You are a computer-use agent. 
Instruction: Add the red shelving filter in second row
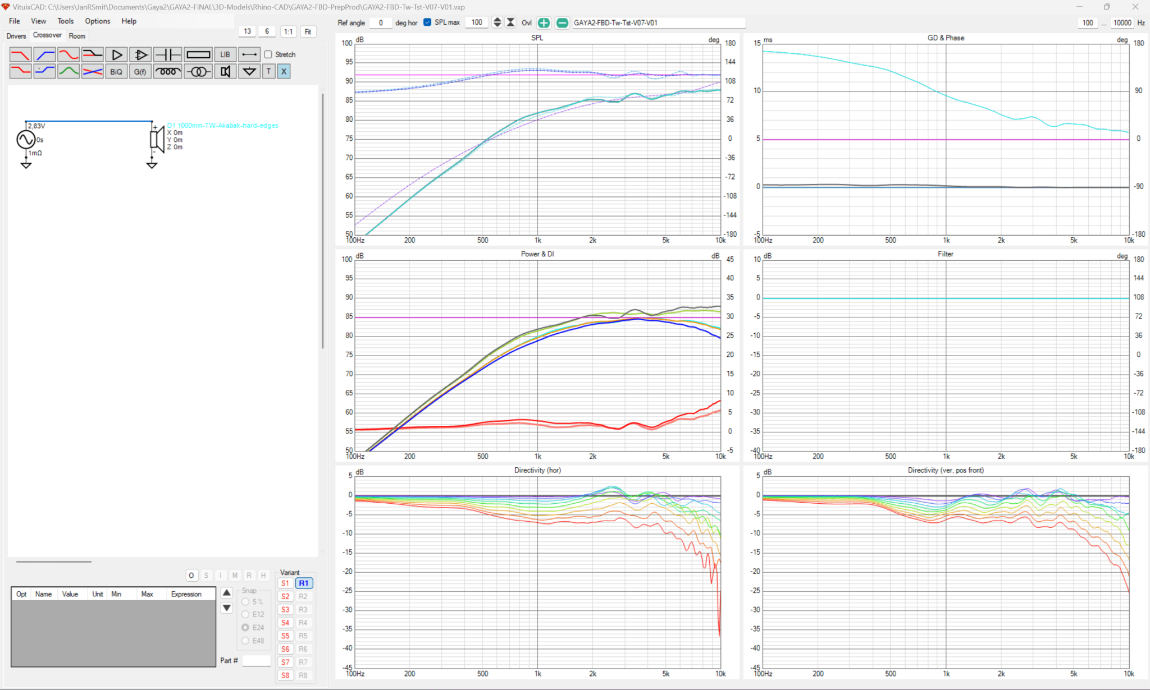point(21,71)
